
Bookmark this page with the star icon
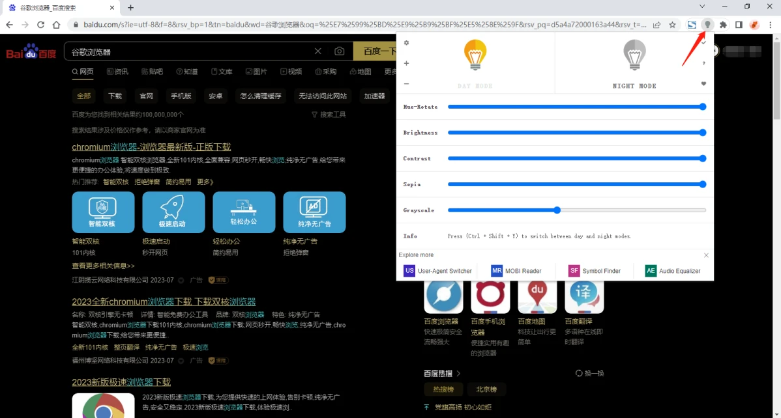[x=672, y=25]
